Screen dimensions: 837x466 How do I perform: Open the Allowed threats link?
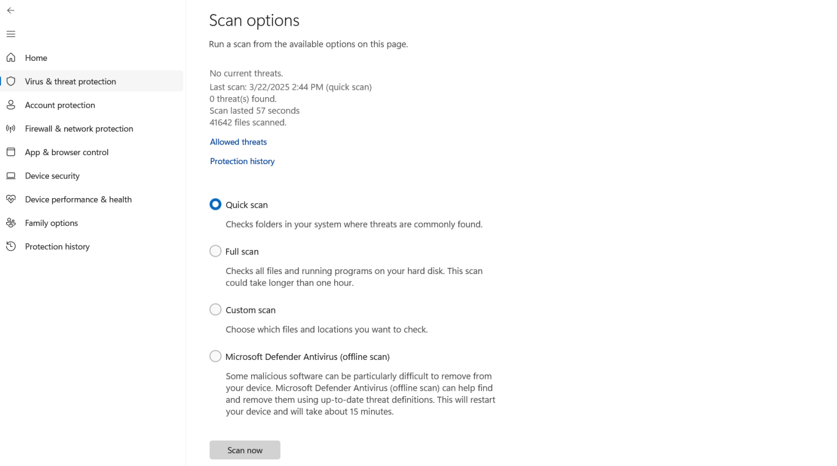coord(238,142)
